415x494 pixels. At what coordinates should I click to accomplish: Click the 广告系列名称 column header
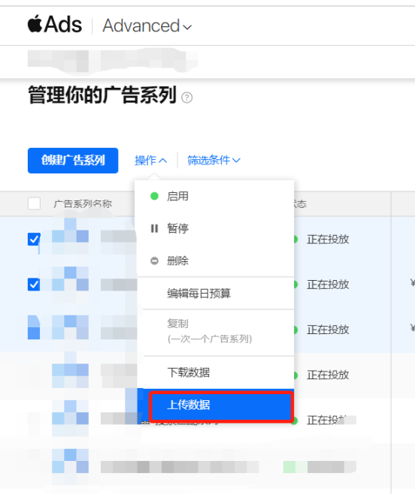pyautogui.click(x=83, y=204)
